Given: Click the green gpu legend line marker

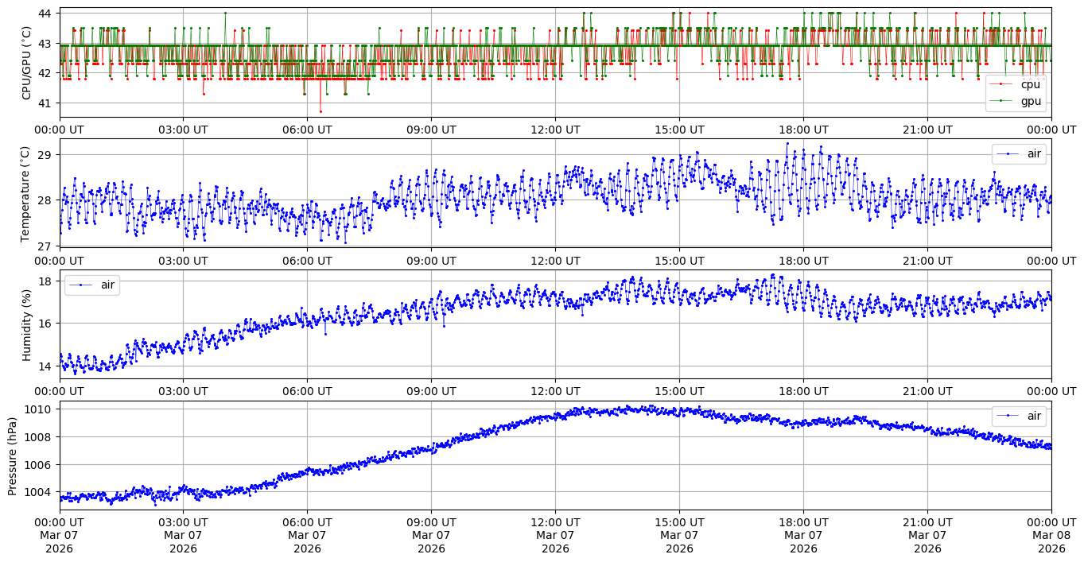Looking at the screenshot, I should point(1002,101).
